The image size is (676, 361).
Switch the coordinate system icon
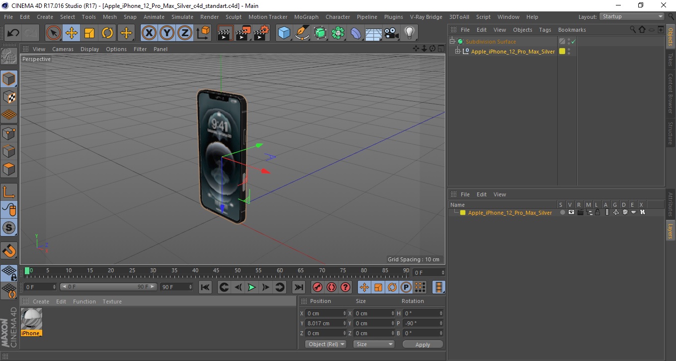coord(203,33)
